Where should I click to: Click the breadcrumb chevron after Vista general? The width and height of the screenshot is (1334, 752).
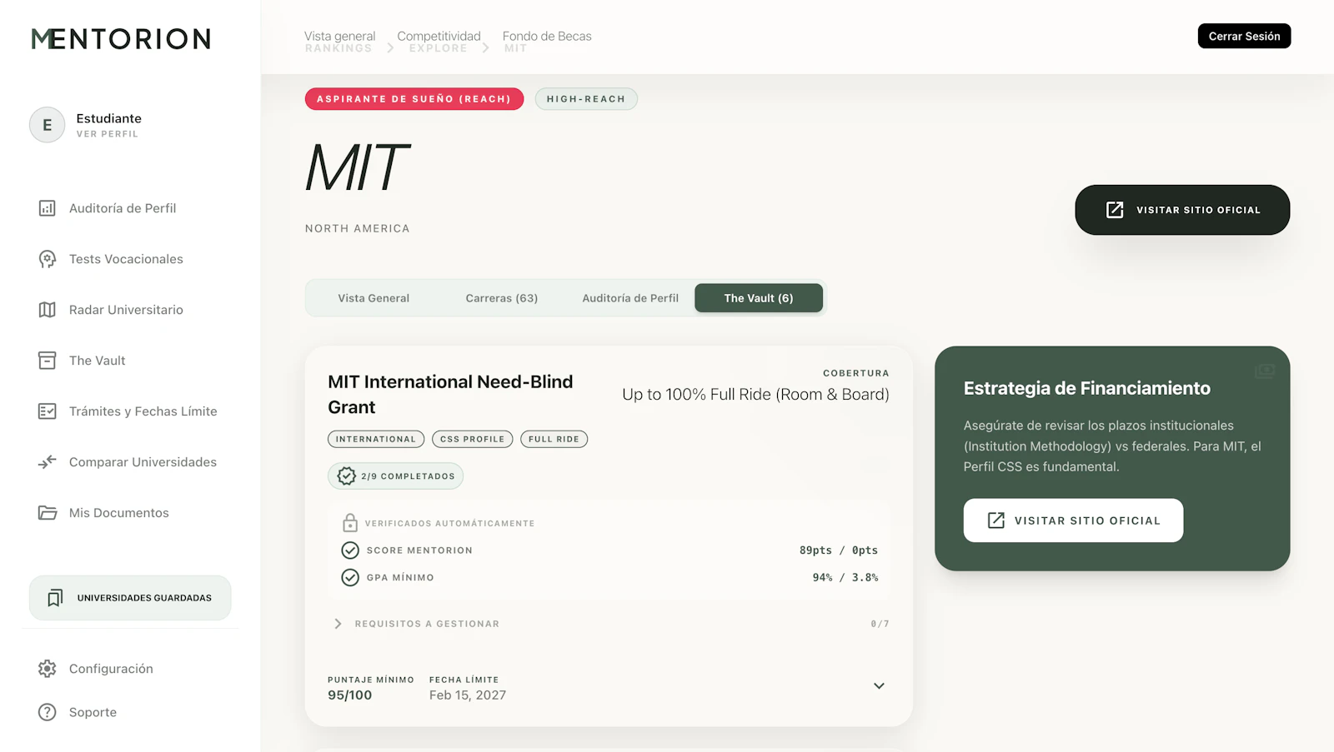point(390,48)
